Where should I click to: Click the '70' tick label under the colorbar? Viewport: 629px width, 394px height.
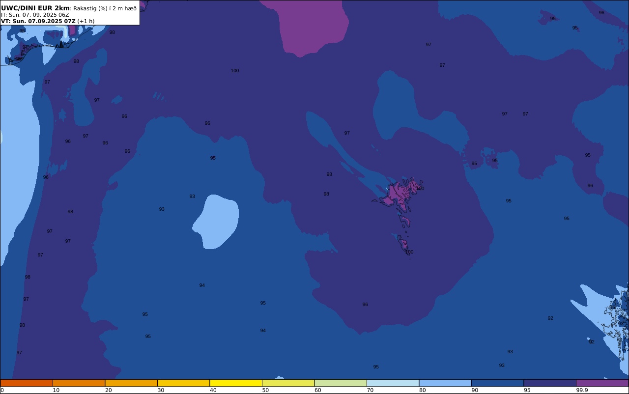coord(370,390)
